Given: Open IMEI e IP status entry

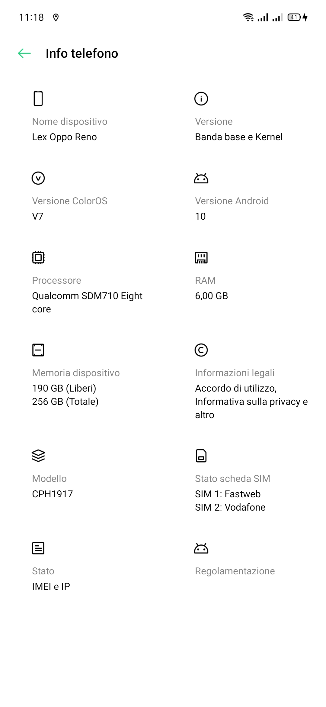Looking at the screenshot, I should point(51,586).
